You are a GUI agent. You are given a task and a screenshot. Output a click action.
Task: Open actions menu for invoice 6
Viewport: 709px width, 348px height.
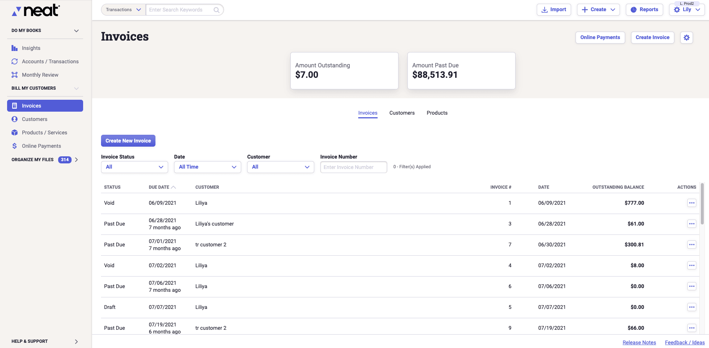point(692,286)
